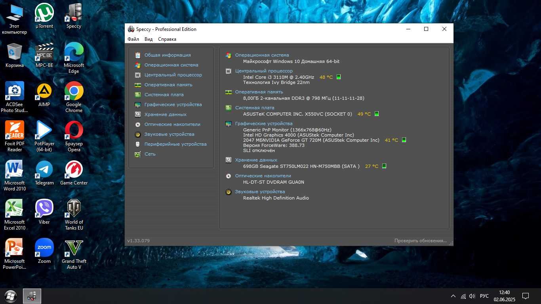Click the text Realtek High Definition Audio
Screen dimensions: 541x304
point(276,198)
